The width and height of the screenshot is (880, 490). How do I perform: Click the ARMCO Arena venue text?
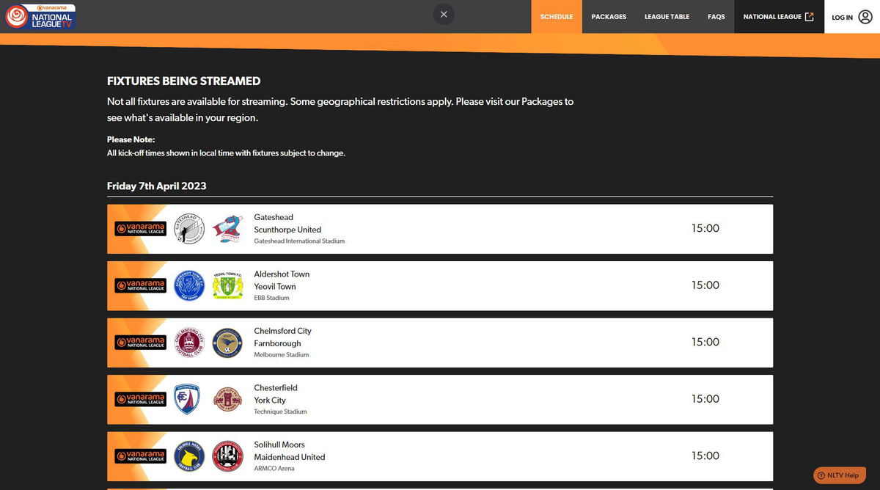pos(274,469)
